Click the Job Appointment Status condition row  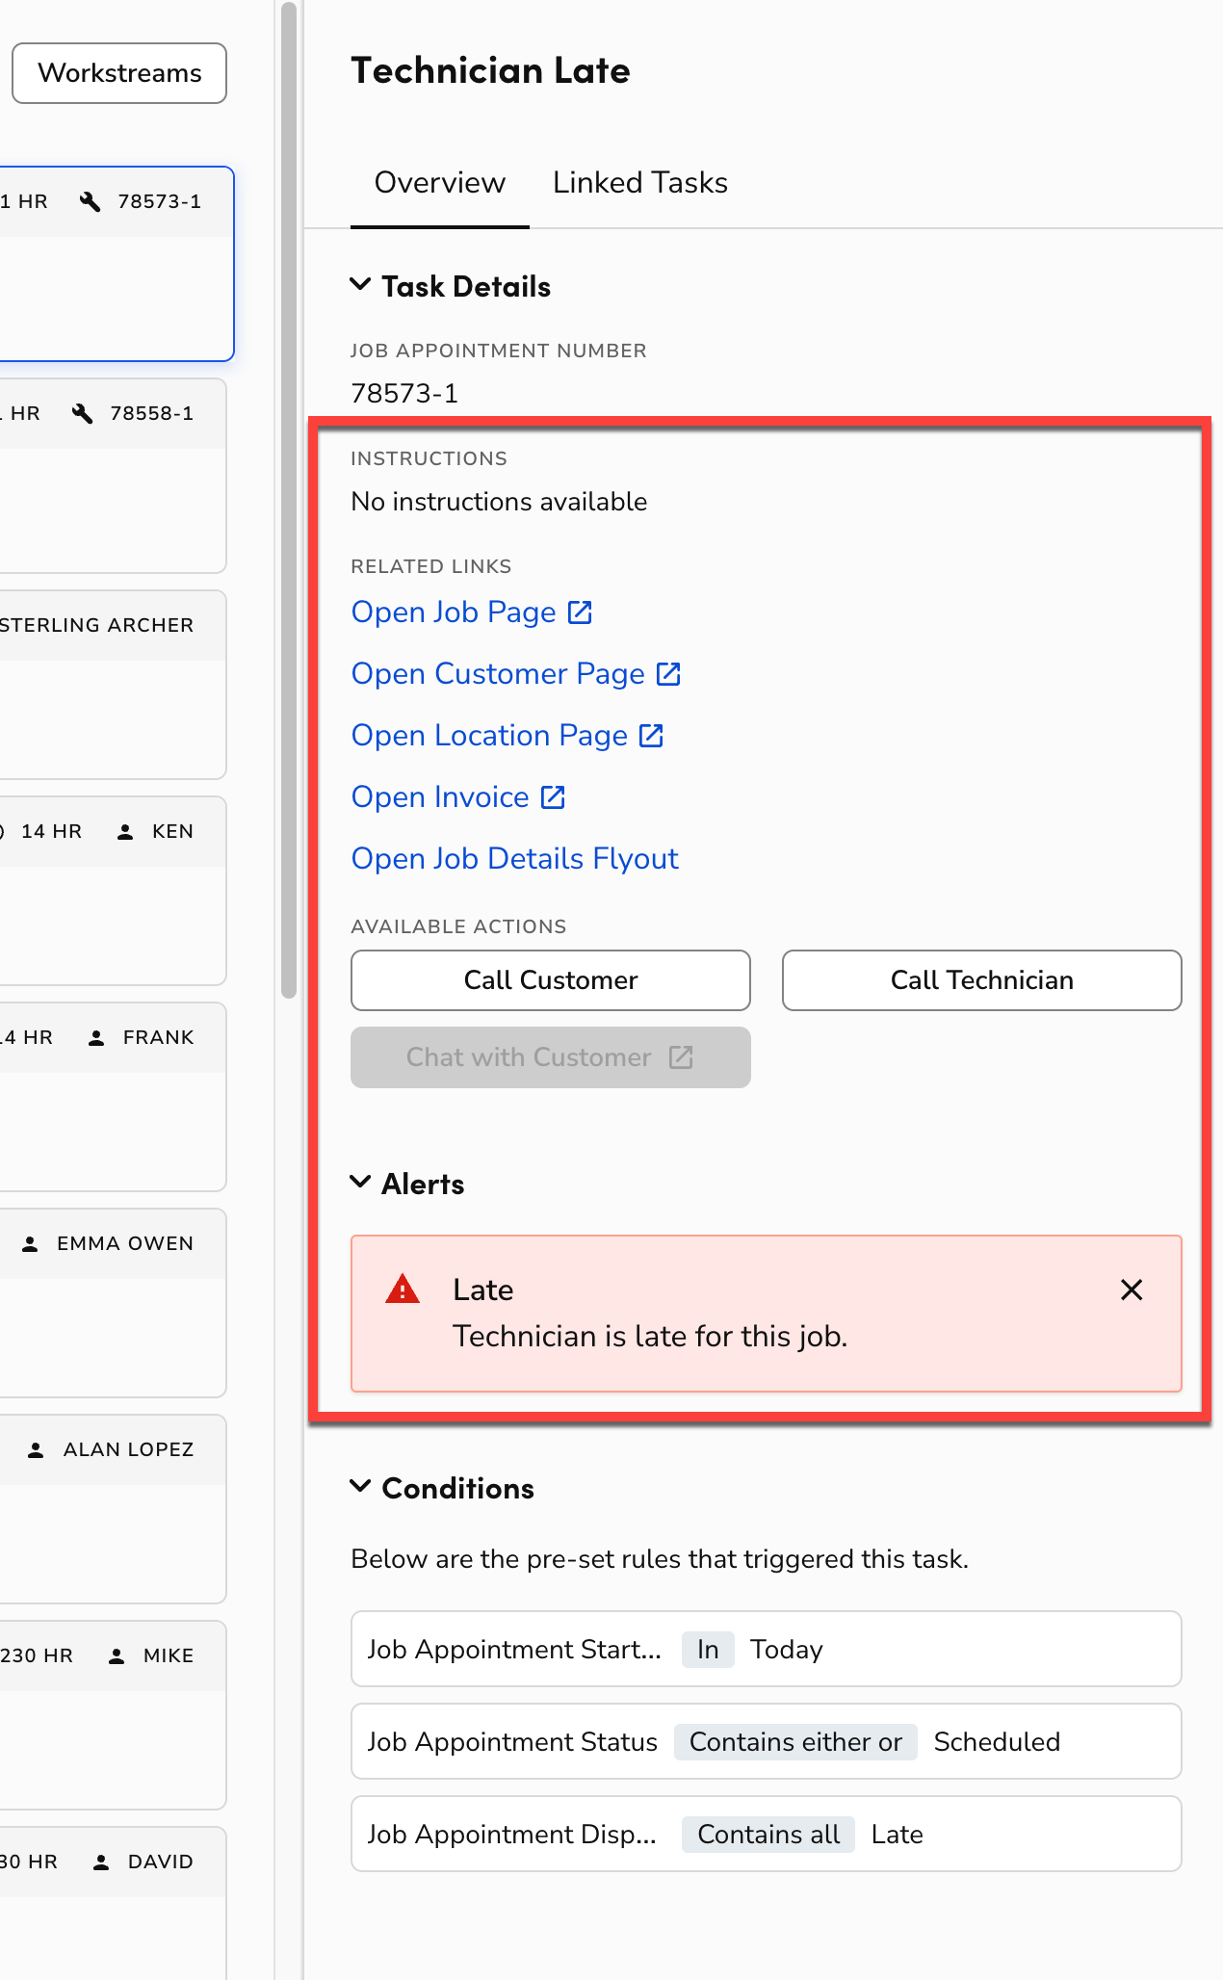(767, 1741)
